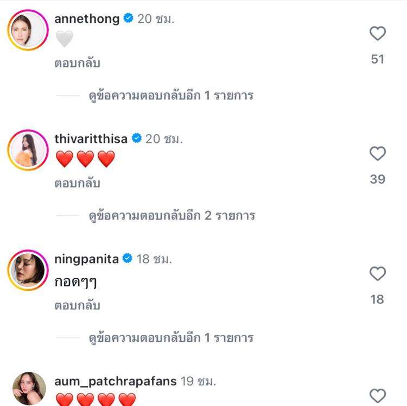The height and width of the screenshot is (406, 407).
Task: Open ningpanita username link
Action: point(86,259)
